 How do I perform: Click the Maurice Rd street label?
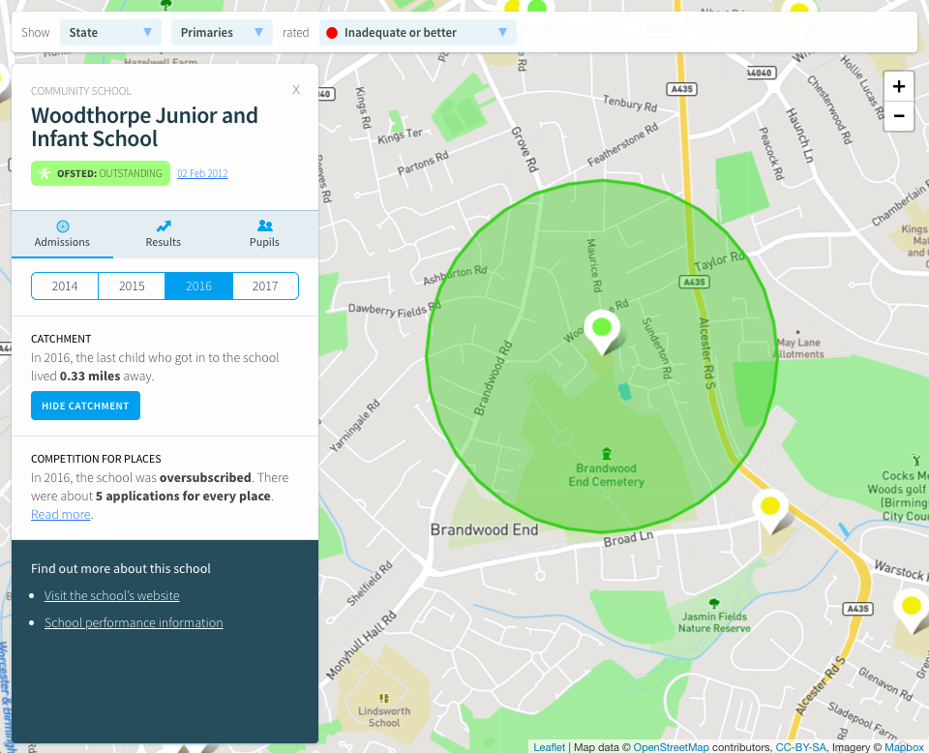[593, 265]
